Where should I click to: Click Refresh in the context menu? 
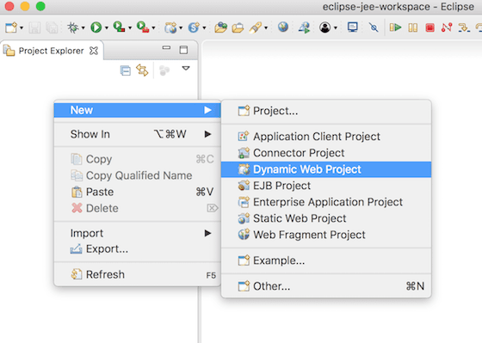(x=138, y=274)
